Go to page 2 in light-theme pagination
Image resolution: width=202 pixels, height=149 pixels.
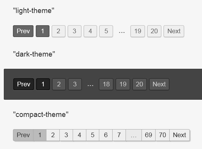click(59, 31)
